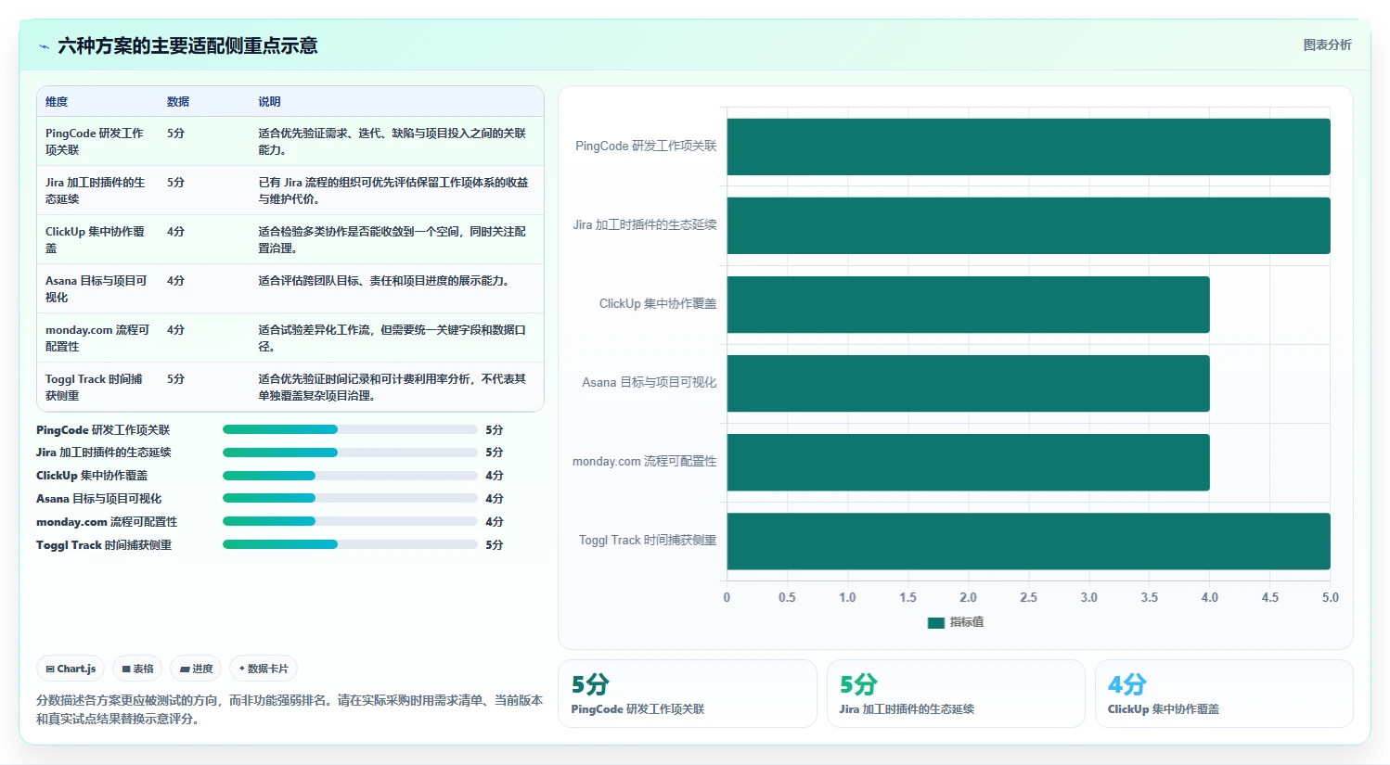Click the table cell Jira 加工时插件的生态延续
This screenshot has height=765, width=1390.
[x=97, y=190]
